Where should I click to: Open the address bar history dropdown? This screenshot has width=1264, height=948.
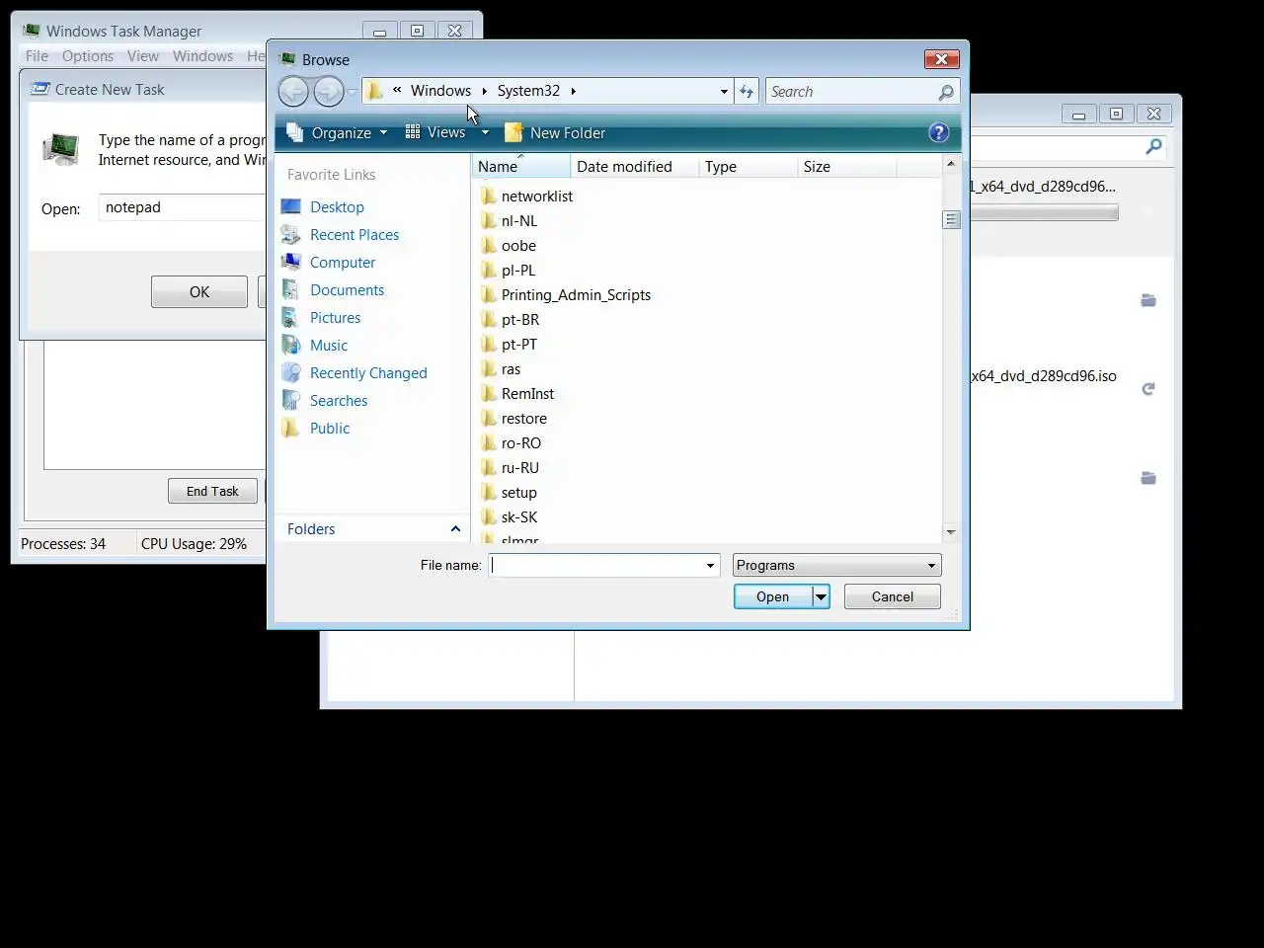pyautogui.click(x=724, y=91)
